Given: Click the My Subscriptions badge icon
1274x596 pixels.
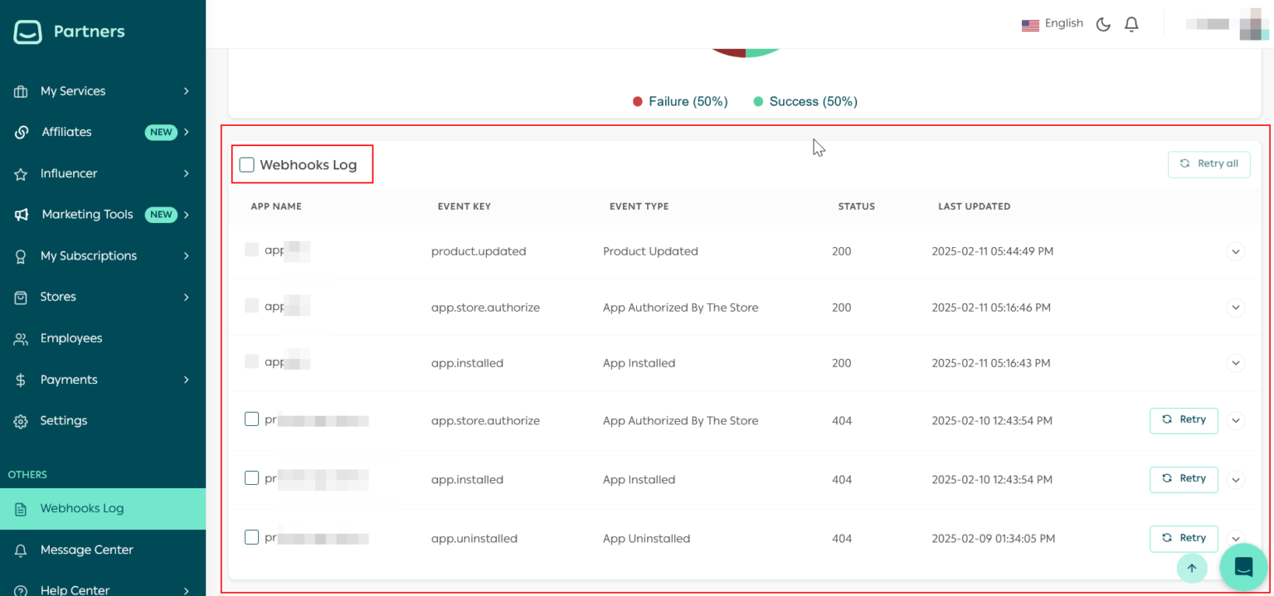Looking at the screenshot, I should pyautogui.click(x=21, y=256).
